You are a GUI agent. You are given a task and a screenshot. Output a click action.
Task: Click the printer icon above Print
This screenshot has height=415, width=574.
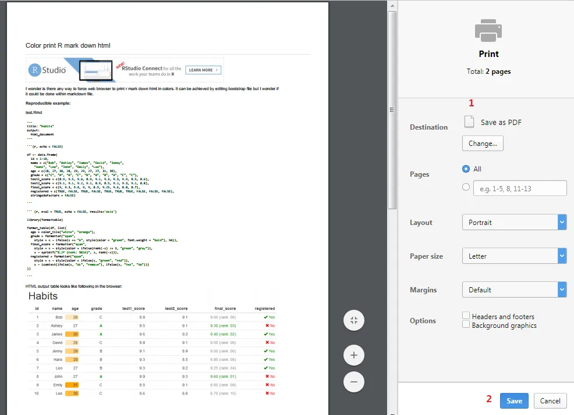point(488,30)
